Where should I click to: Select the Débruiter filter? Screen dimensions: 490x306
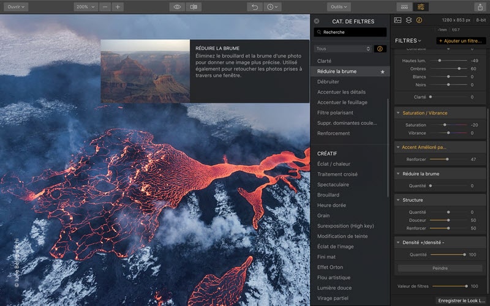328,81
